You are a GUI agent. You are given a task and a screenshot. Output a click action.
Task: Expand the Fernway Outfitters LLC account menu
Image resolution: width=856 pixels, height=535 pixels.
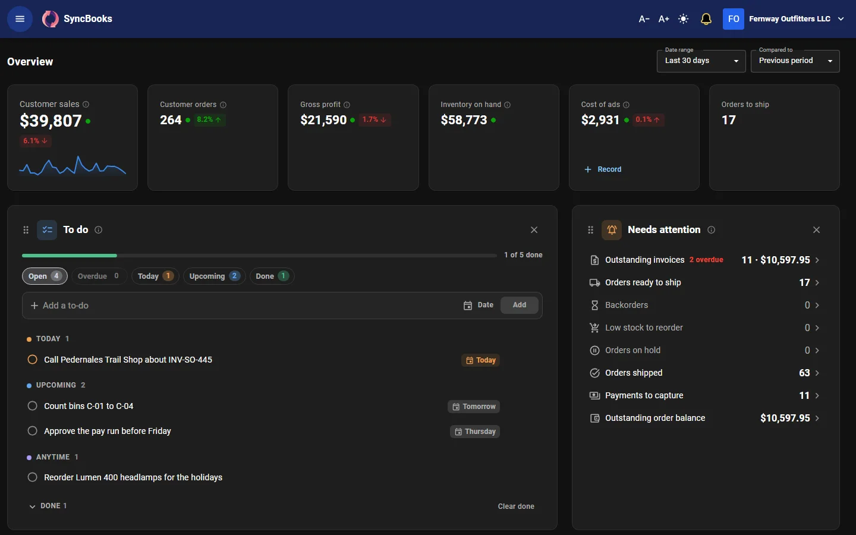tap(841, 19)
